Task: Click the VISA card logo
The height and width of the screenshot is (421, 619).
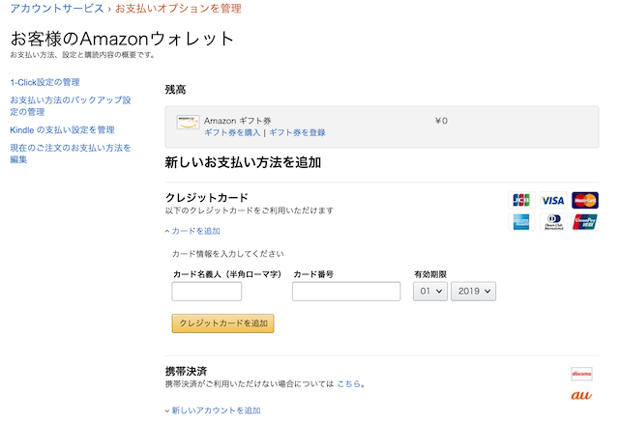Action: tap(552, 201)
